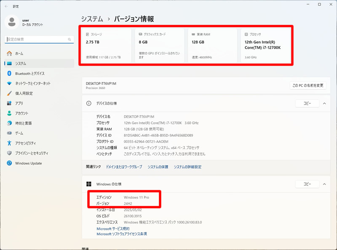Click the processor icon in プロセッサ card
This screenshot has height=250, width=337.
(x=246, y=34)
